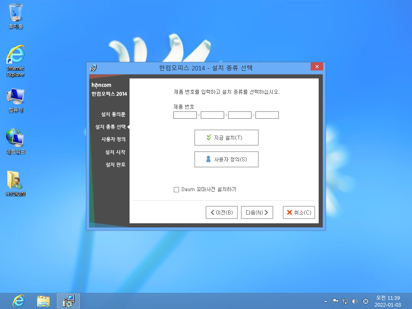Cancel setup with 취소(C) button
412x309 pixels.
pyautogui.click(x=299, y=212)
